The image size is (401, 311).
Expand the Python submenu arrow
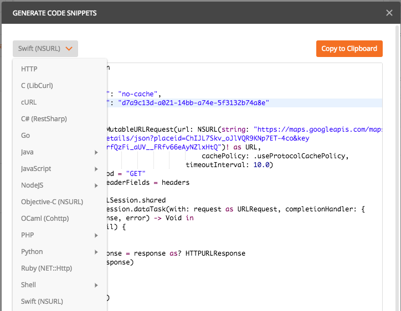pyautogui.click(x=96, y=252)
